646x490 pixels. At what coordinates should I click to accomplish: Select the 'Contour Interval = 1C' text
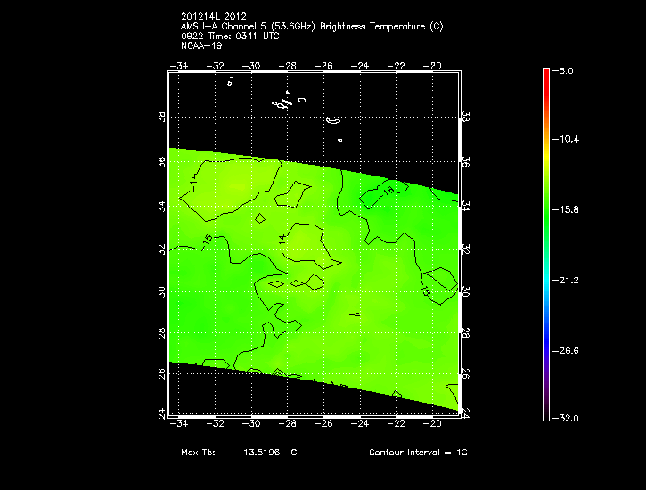[418, 453]
